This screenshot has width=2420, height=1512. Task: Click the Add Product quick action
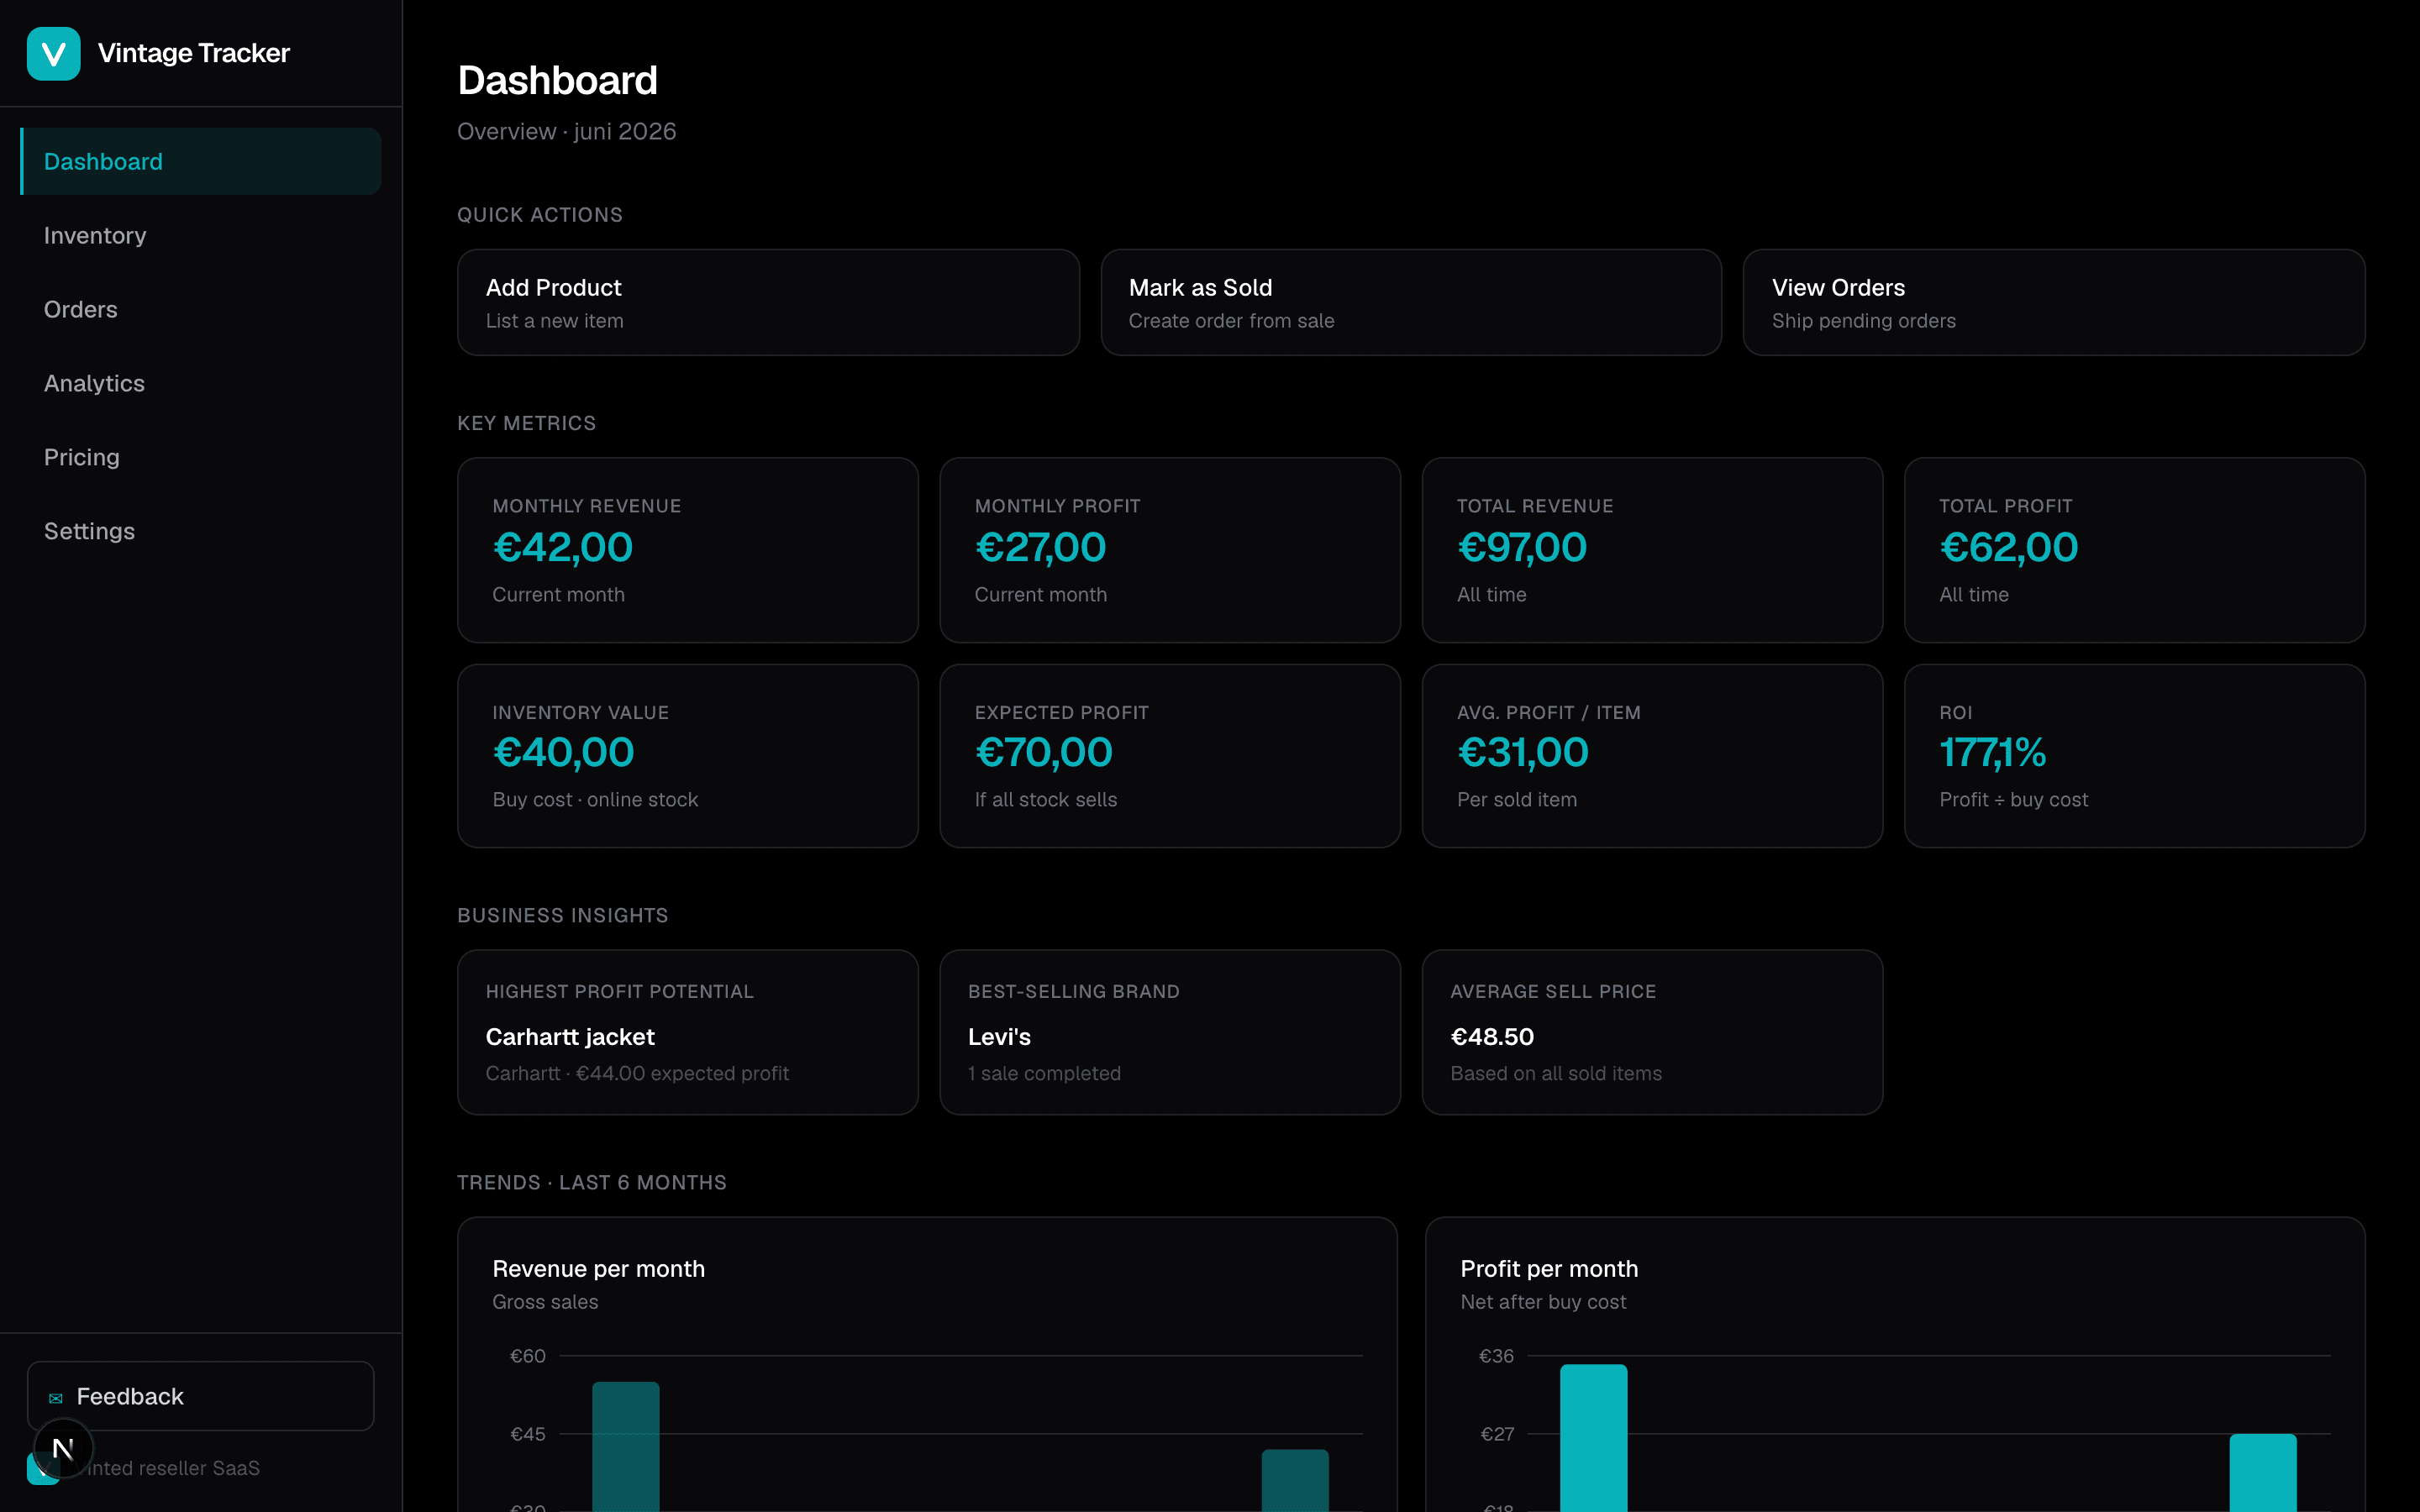768,302
